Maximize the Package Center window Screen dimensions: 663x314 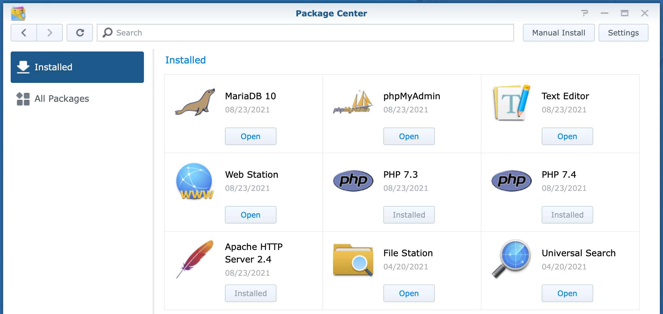click(625, 13)
